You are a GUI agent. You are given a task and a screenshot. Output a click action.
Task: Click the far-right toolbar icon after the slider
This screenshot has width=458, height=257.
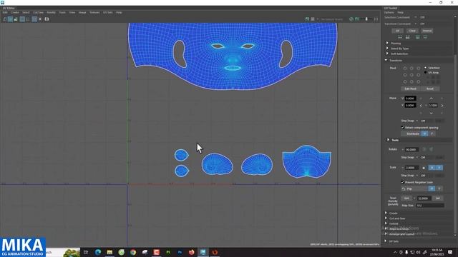click(376, 19)
